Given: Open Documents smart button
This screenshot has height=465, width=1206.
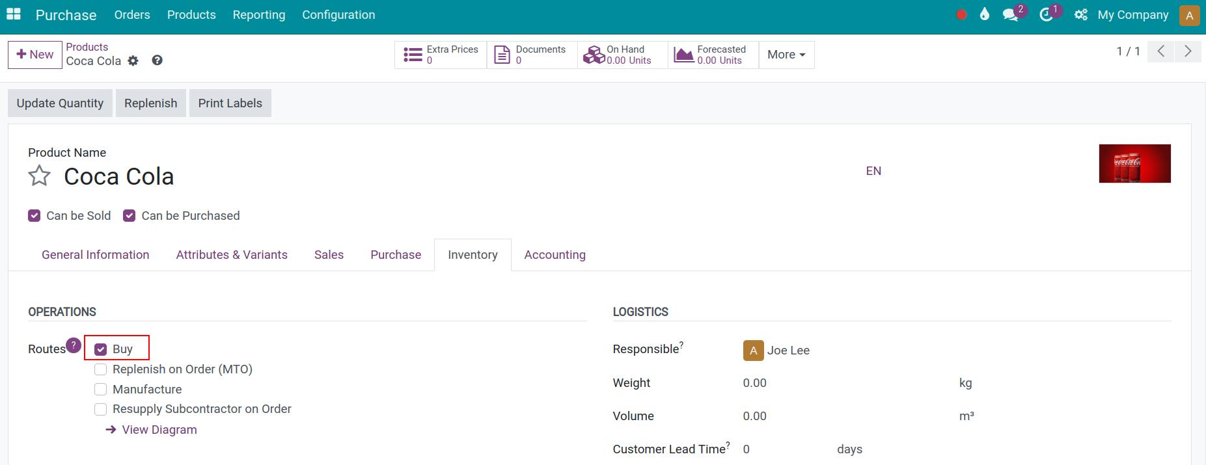Looking at the screenshot, I should 532,55.
